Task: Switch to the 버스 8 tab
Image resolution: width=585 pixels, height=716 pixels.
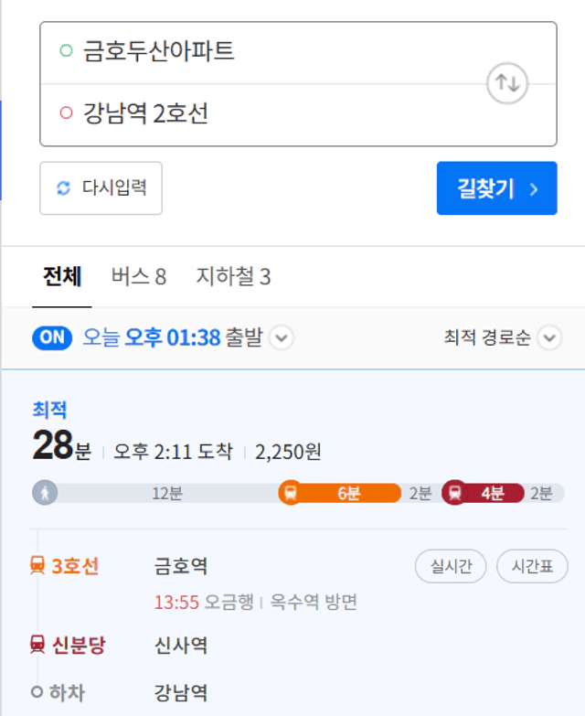Action: coord(139,276)
